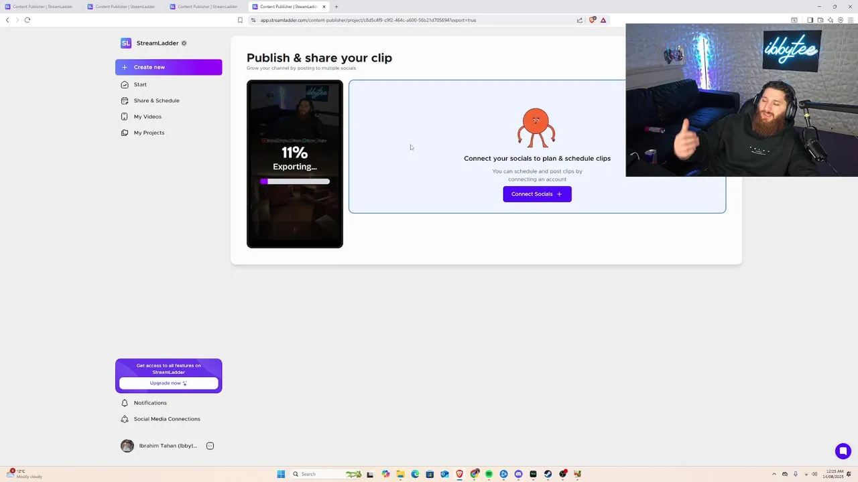Click the export progress bar
The image size is (858, 482).
pos(295,181)
